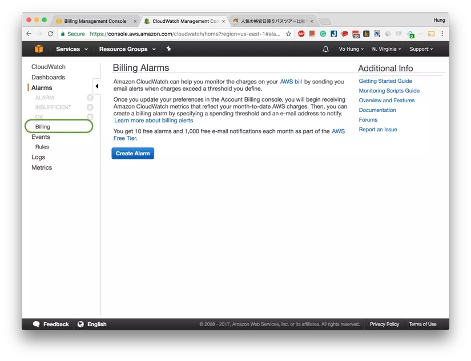Viewport: 471px width, 361px height.
Task: Open Rules under Events
Action: (x=42, y=147)
